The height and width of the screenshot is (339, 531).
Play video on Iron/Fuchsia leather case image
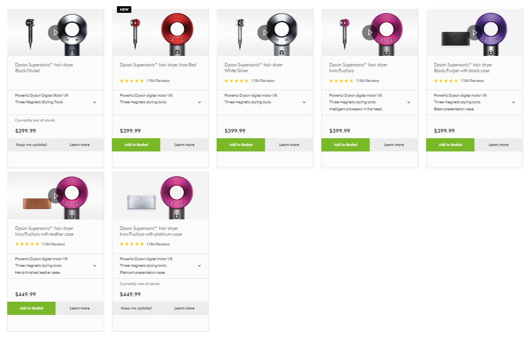pos(55,196)
